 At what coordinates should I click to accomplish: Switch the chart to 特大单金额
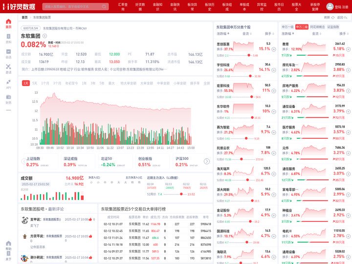pos(129,83)
